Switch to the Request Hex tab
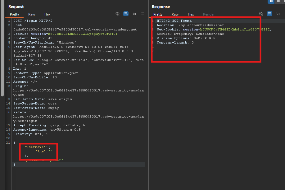The width and height of the screenshot is (285, 190). 47,14
